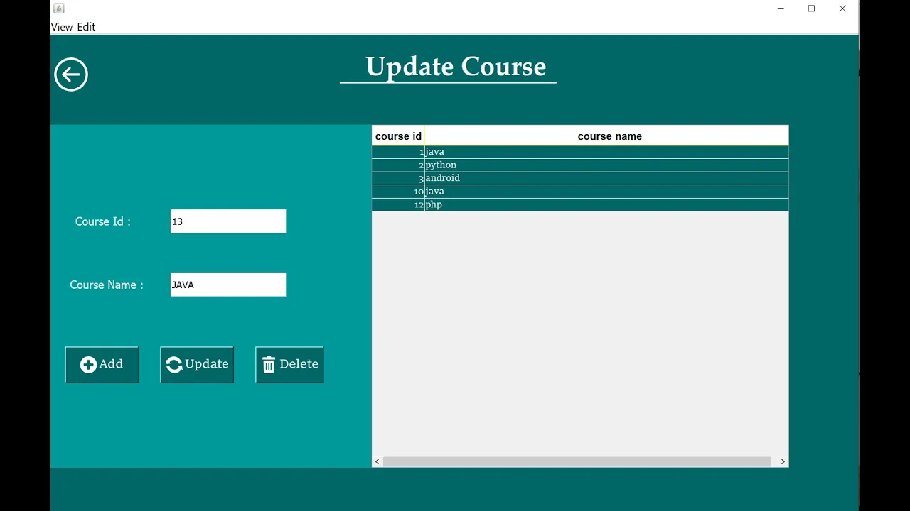
Task: Click the Add button
Action: pyautogui.click(x=102, y=365)
